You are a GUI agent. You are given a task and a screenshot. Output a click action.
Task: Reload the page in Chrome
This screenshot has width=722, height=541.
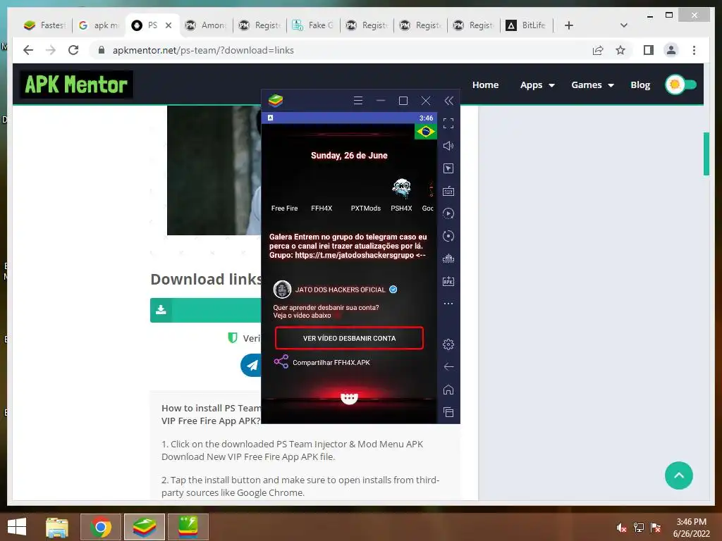coord(73,50)
